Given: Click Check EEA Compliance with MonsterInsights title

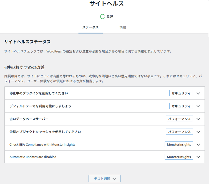Looking at the screenshot, I should (42, 144).
